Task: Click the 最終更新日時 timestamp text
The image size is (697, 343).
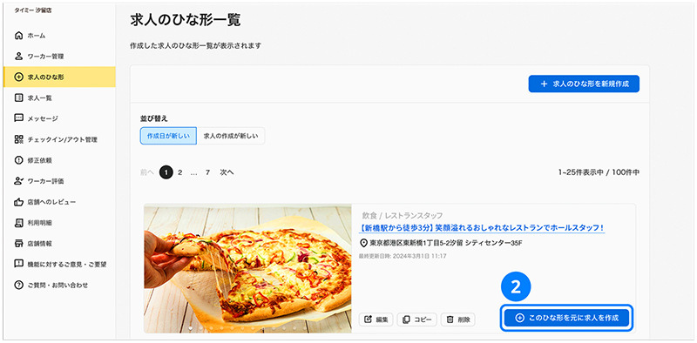Action: pyautogui.click(x=403, y=256)
